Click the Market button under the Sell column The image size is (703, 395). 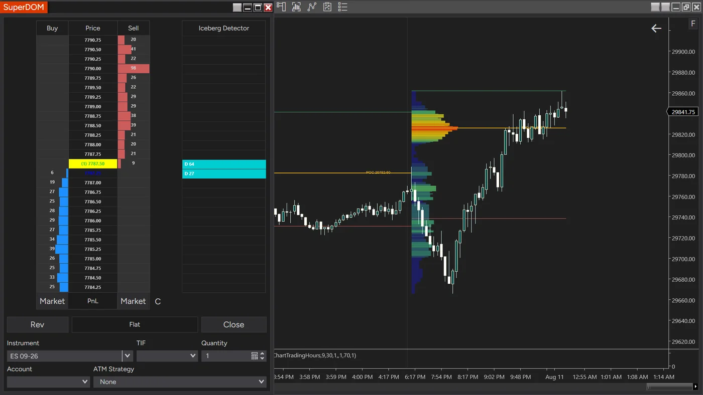click(x=133, y=301)
